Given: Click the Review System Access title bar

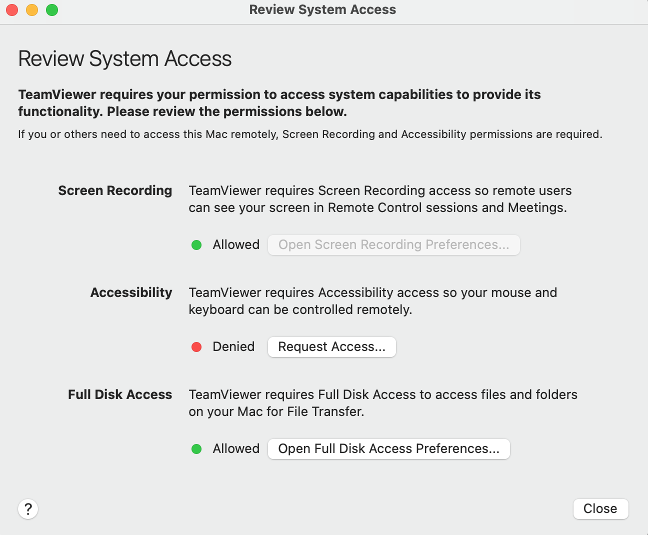Looking at the screenshot, I should click(x=322, y=9).
